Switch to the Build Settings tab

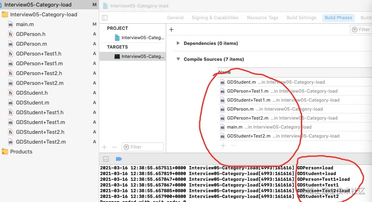tap(301, 18)
